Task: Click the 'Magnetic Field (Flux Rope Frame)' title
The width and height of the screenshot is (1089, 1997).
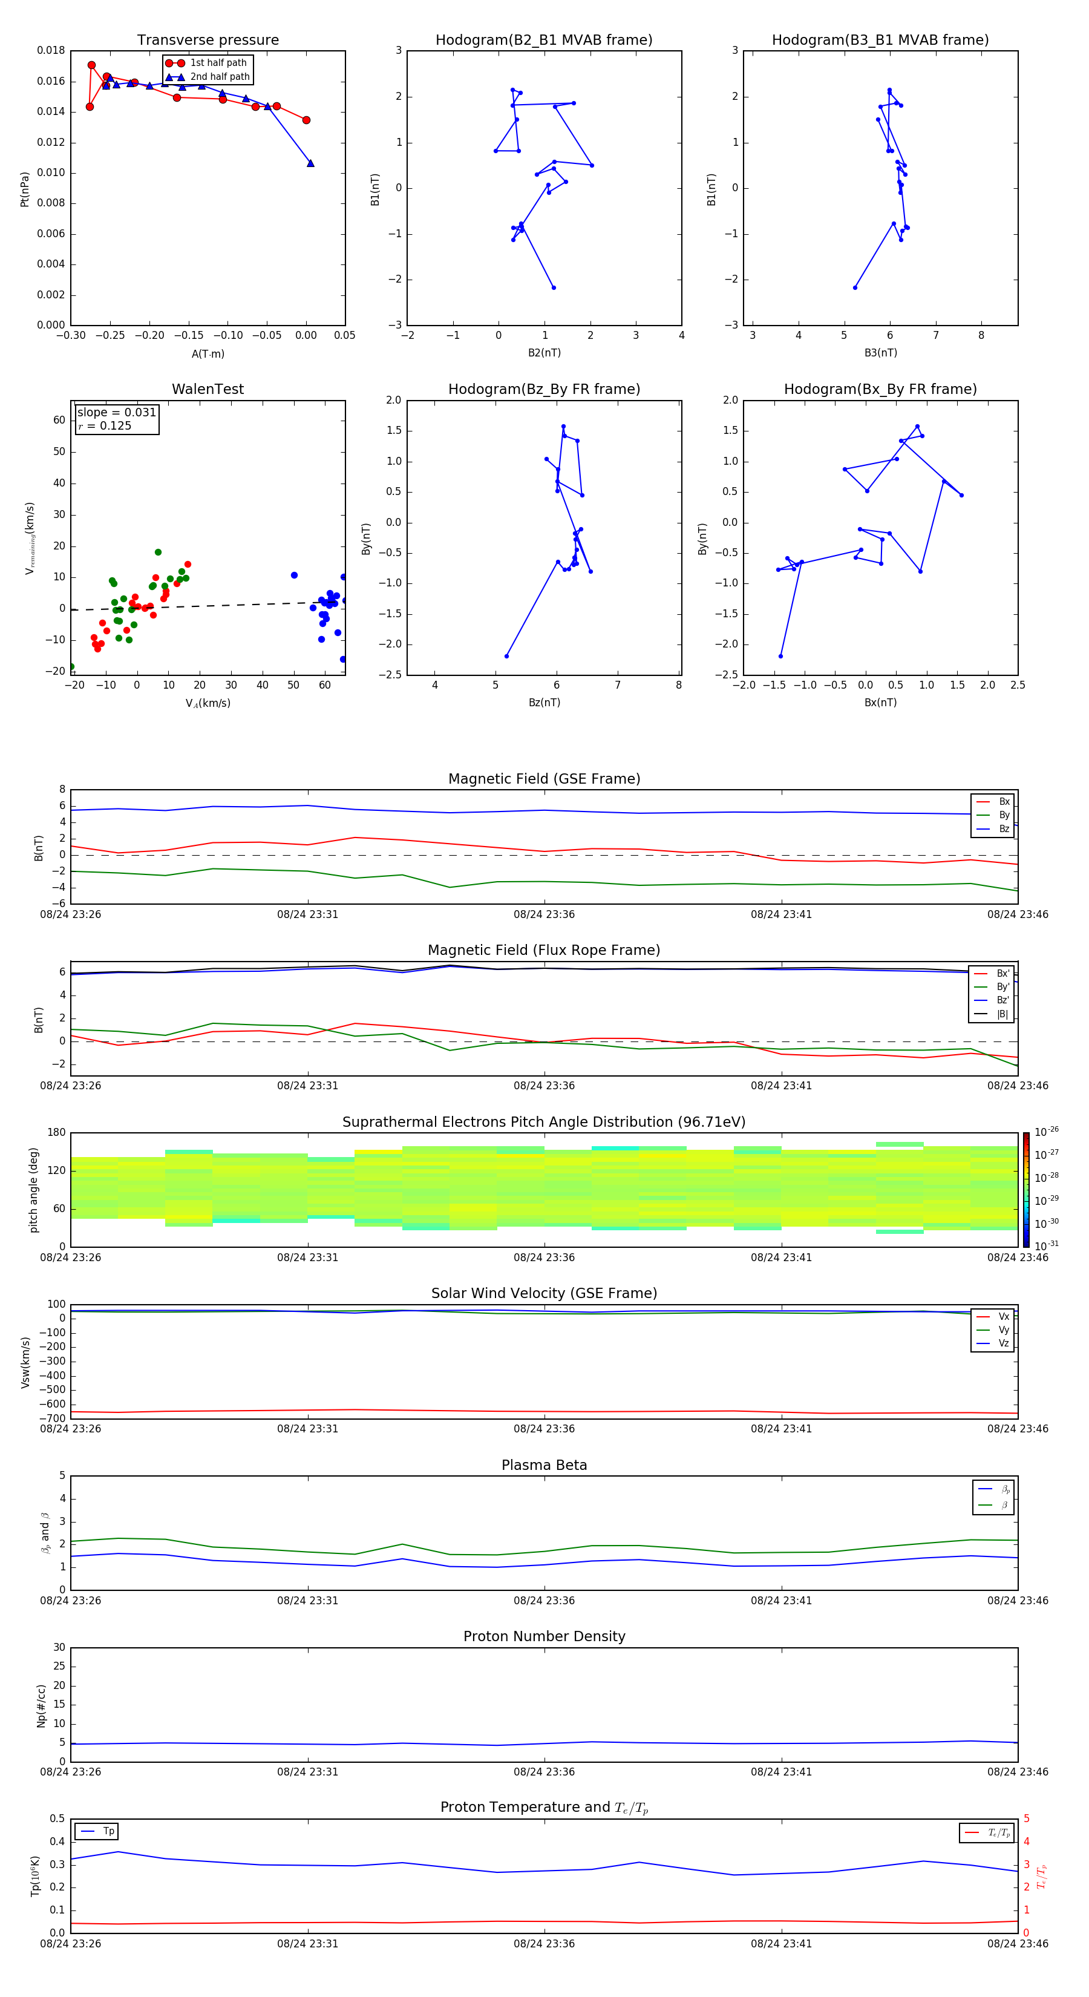Action: (x=544, y=951)
